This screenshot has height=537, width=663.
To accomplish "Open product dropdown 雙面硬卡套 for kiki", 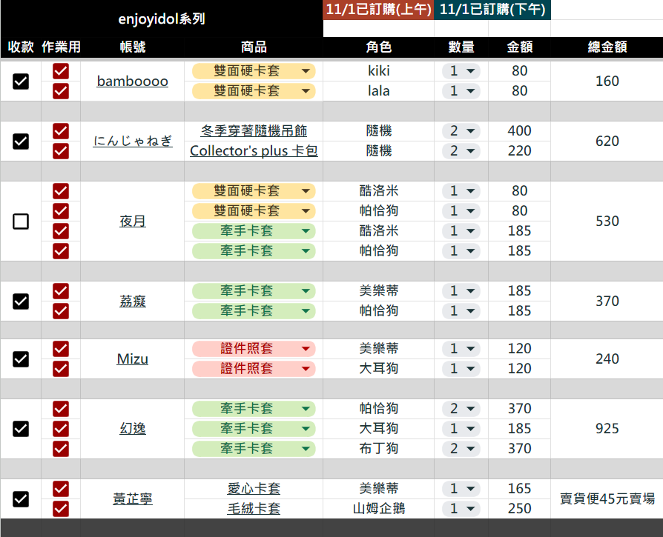I will click(254, 71).
